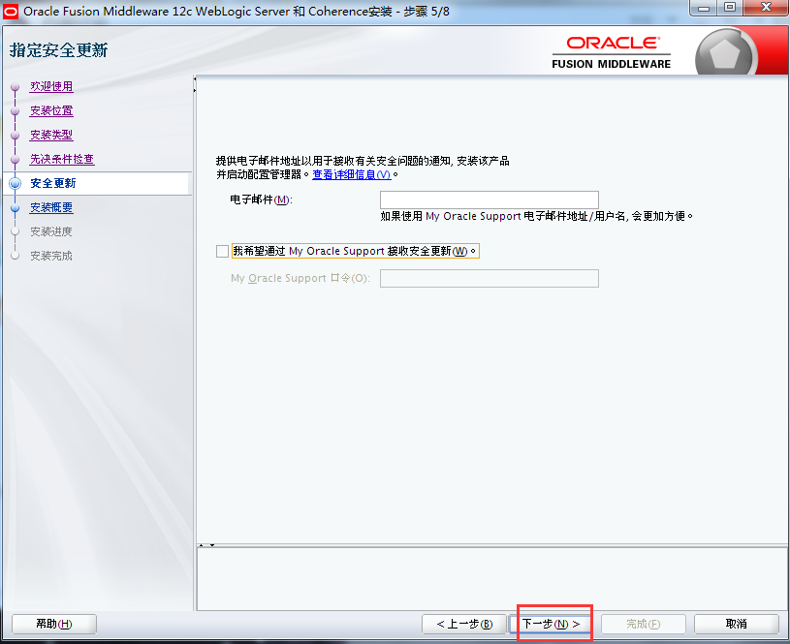Open 查看详细信息(V) link
Screen dimensions: 790x644
pyautogui.click(x=351, y=174)
